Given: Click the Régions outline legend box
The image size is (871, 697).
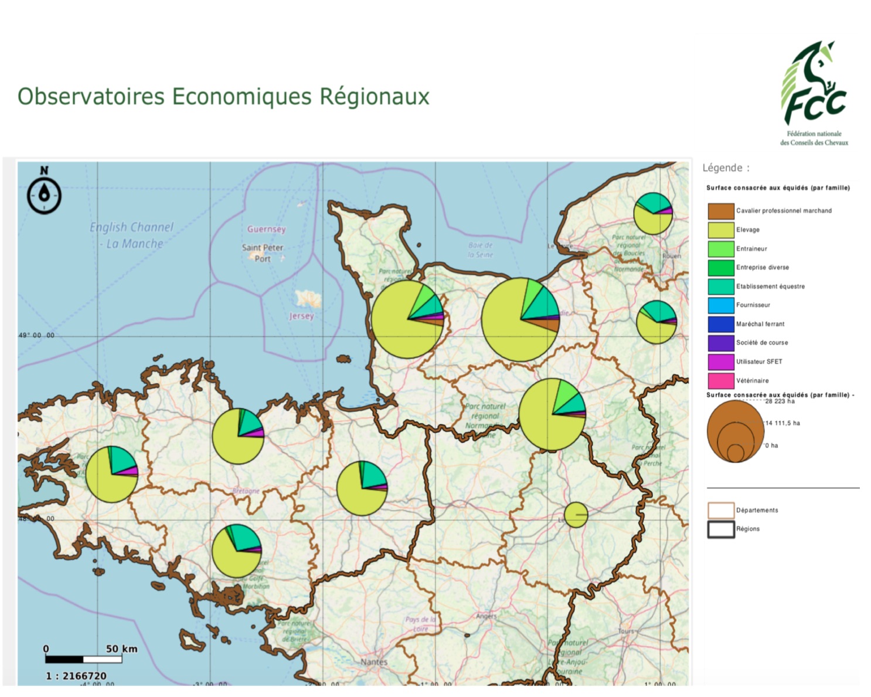Looking at the screenshot, I should (x=720, y=529).
